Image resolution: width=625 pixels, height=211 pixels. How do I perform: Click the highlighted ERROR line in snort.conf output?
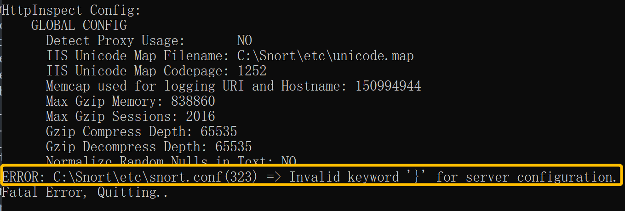(x=310, y=177)
